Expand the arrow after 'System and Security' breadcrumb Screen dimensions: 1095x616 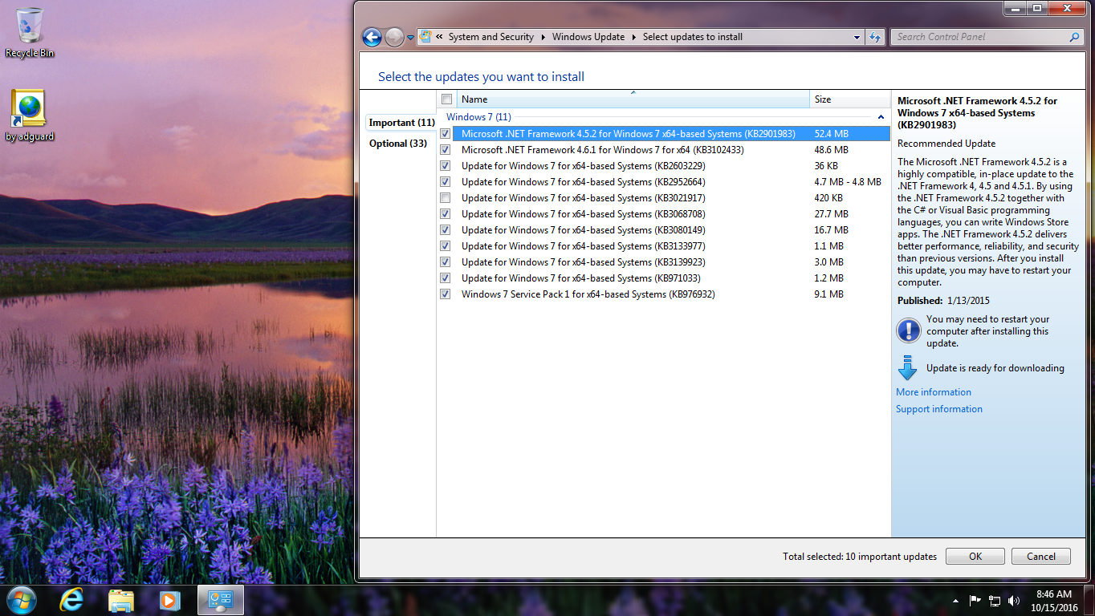pos(543,37)
